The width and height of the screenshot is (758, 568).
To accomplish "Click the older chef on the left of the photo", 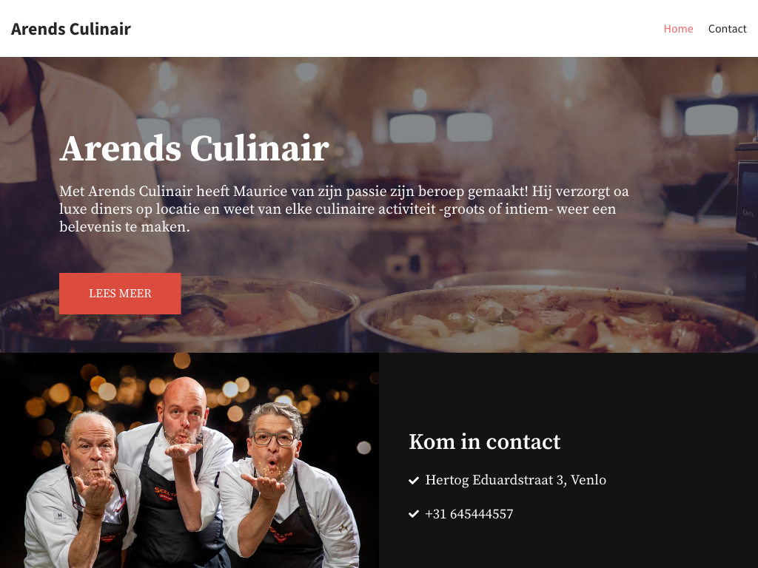I will click(82, 493).
